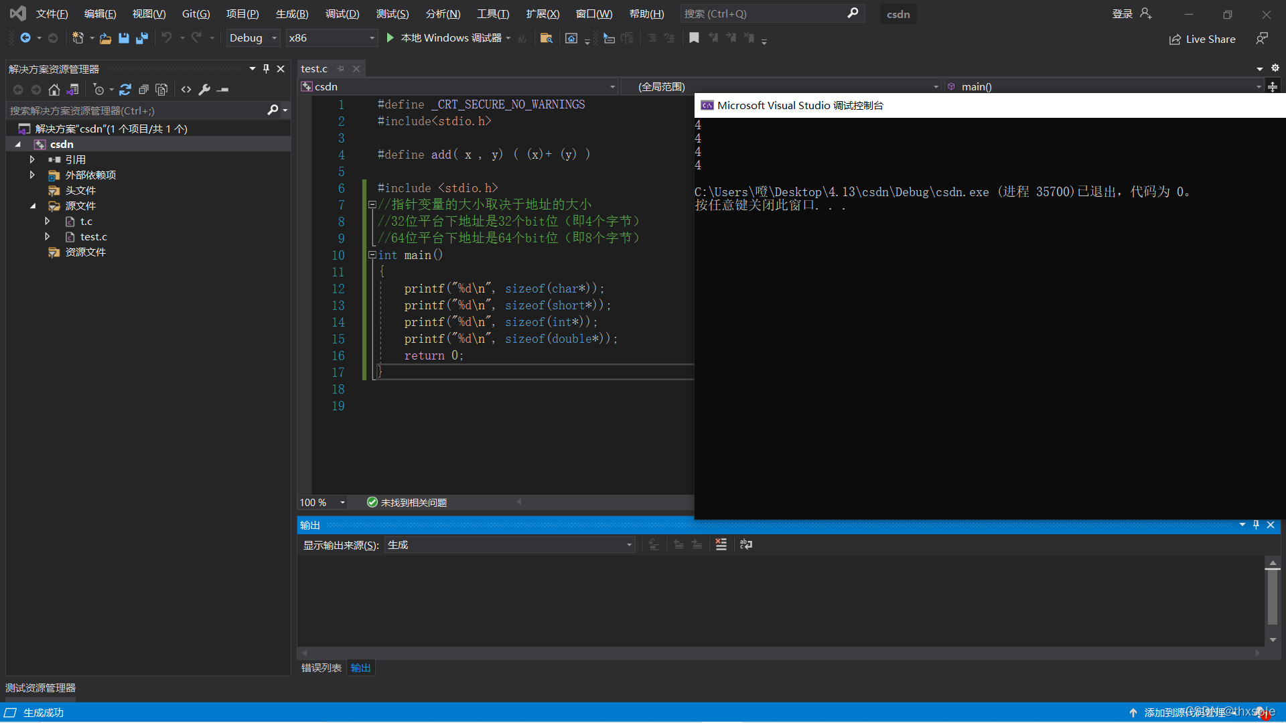Open the Debug configuration dropdown
The height and width of the screenshot is (723, 1286).
coord(274,38)
